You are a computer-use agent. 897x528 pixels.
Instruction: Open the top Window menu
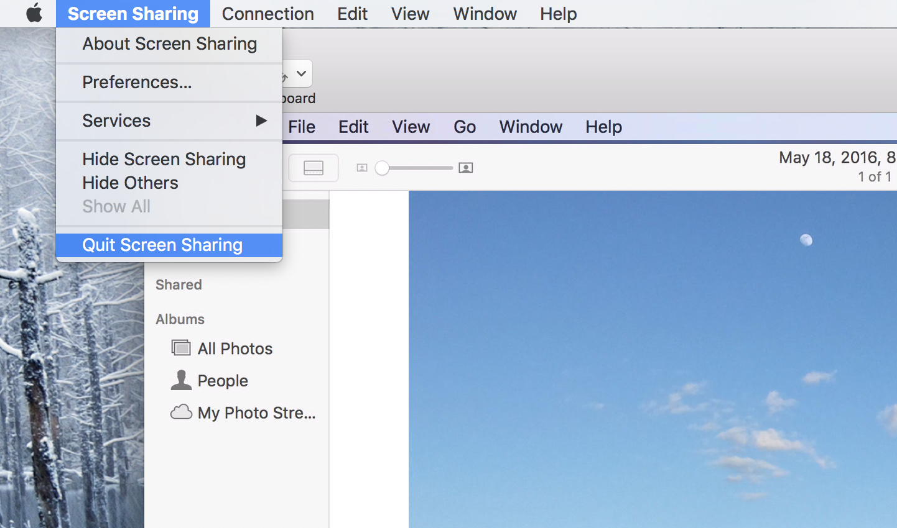point(485,14)
